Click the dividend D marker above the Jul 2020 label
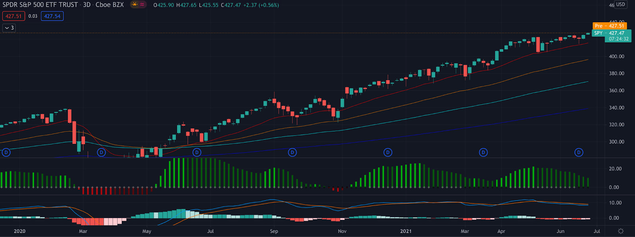The image size is (635, 237). [x=197, y=152]
